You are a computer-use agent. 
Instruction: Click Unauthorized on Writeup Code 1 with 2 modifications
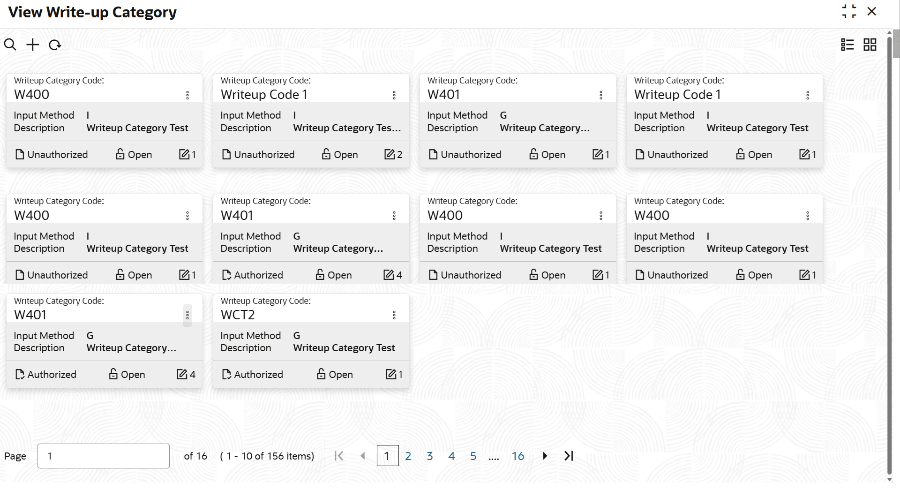coord(258,154)
